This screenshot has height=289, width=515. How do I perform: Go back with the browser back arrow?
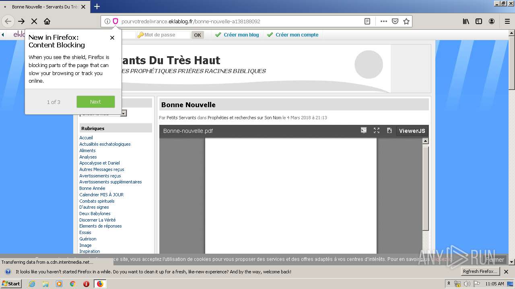point(8,21)
